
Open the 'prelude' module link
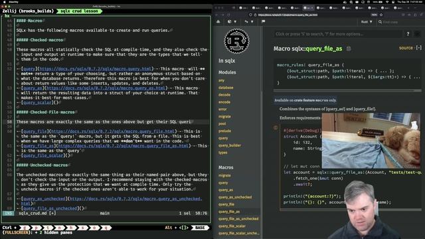pos(224,131)
